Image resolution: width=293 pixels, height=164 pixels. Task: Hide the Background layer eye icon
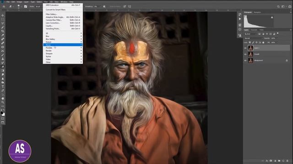pyautogui.click(x=245, y=61)
